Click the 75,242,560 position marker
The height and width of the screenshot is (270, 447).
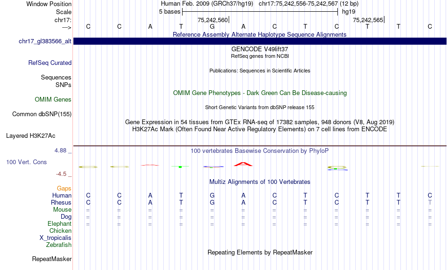click(213, 20)
